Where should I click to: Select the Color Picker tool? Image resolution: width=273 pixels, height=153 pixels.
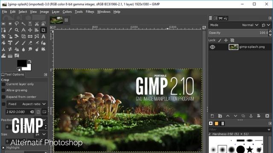click(x=10, y=30)
